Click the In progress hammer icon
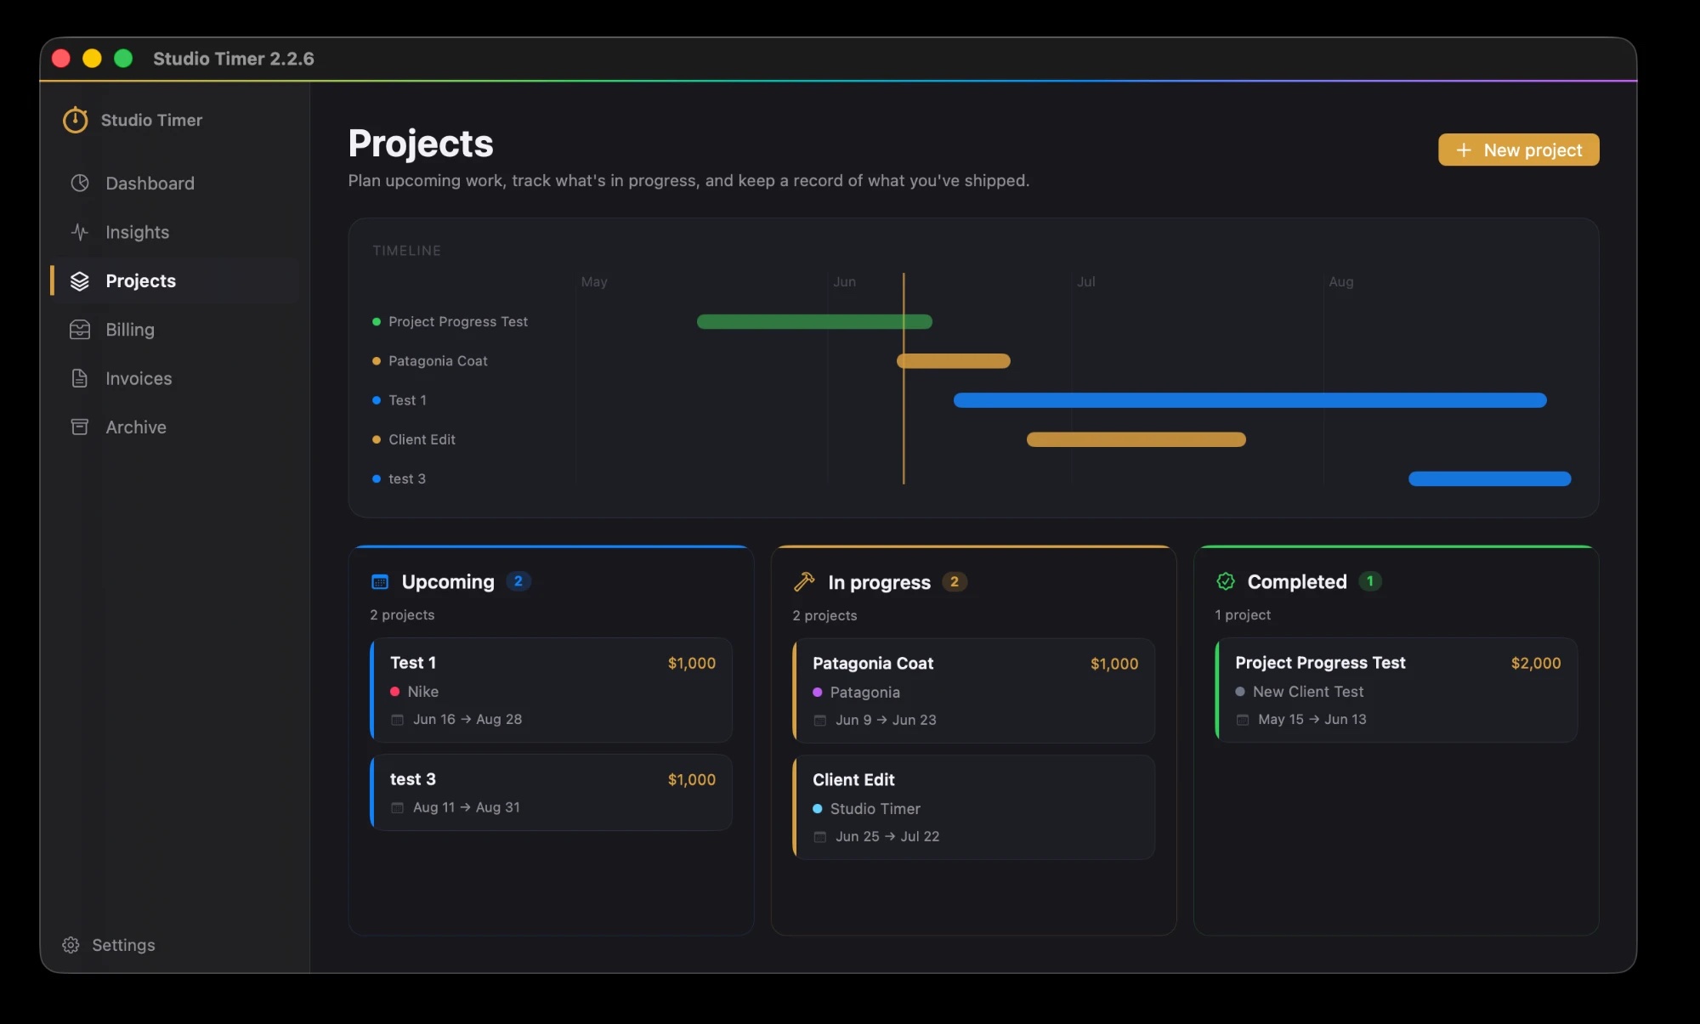This screenshot has width=1700, height=1024. coord(803,582)
